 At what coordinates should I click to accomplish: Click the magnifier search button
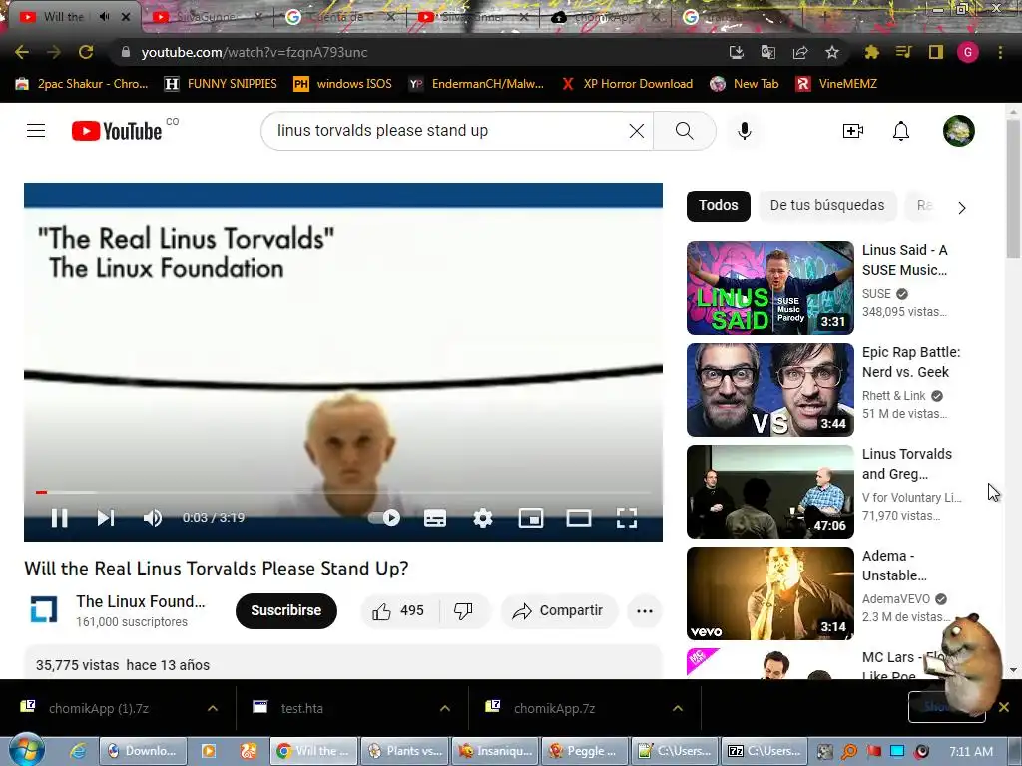(685, 131)
